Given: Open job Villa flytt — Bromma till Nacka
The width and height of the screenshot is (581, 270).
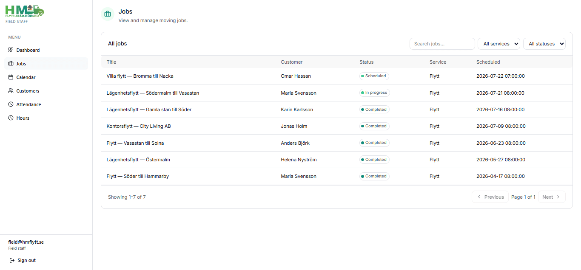Looking at the screenshot, I should [140, 76].
